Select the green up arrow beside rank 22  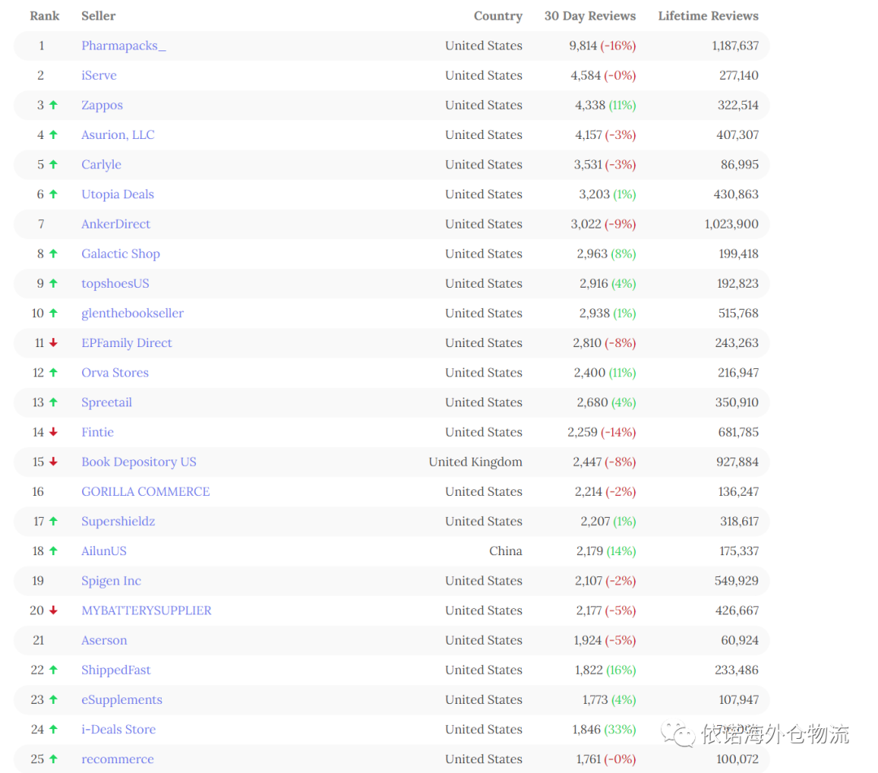pyautogui.click(x=54, y=669)
